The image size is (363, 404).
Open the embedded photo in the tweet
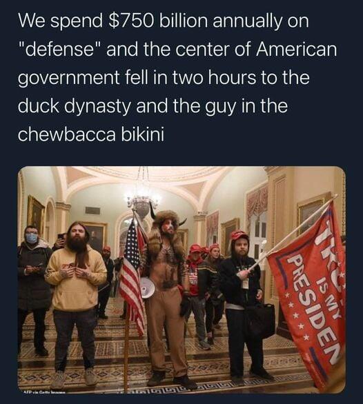(181, 280)
